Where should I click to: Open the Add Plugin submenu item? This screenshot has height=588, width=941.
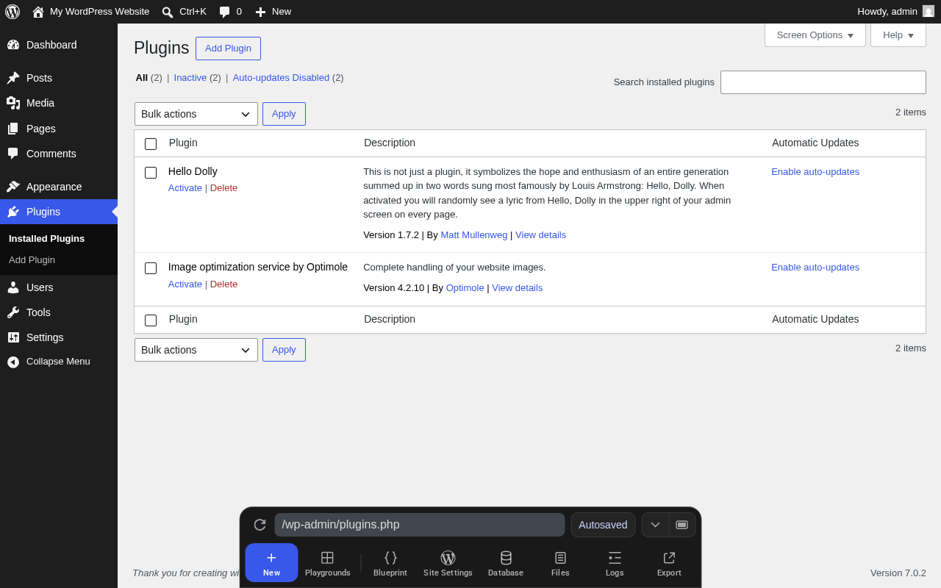(x=32, y=260)
